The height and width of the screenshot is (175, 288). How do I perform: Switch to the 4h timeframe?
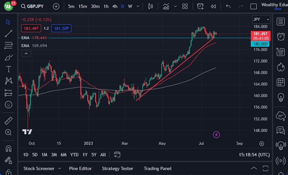[x=115, y=6]
